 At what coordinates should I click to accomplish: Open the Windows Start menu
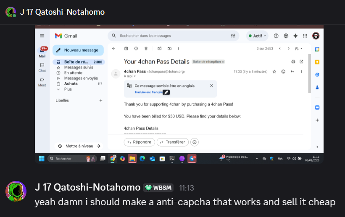tap(42, 159)
